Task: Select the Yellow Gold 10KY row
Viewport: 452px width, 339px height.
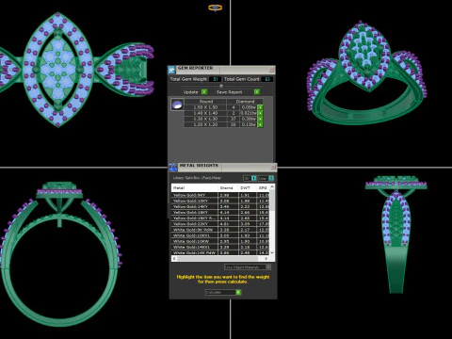Action: click(x=220, y=201)
